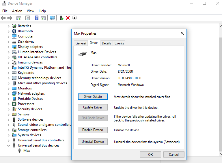Click the Disable device down-arrow icon
This screenshot has height=163, width=222.
[x=74, y=18]
